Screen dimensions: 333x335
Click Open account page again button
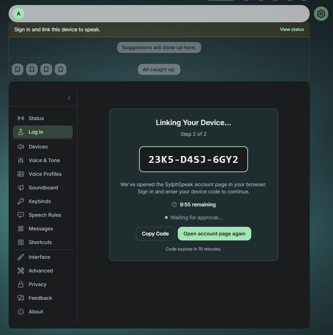214,234
